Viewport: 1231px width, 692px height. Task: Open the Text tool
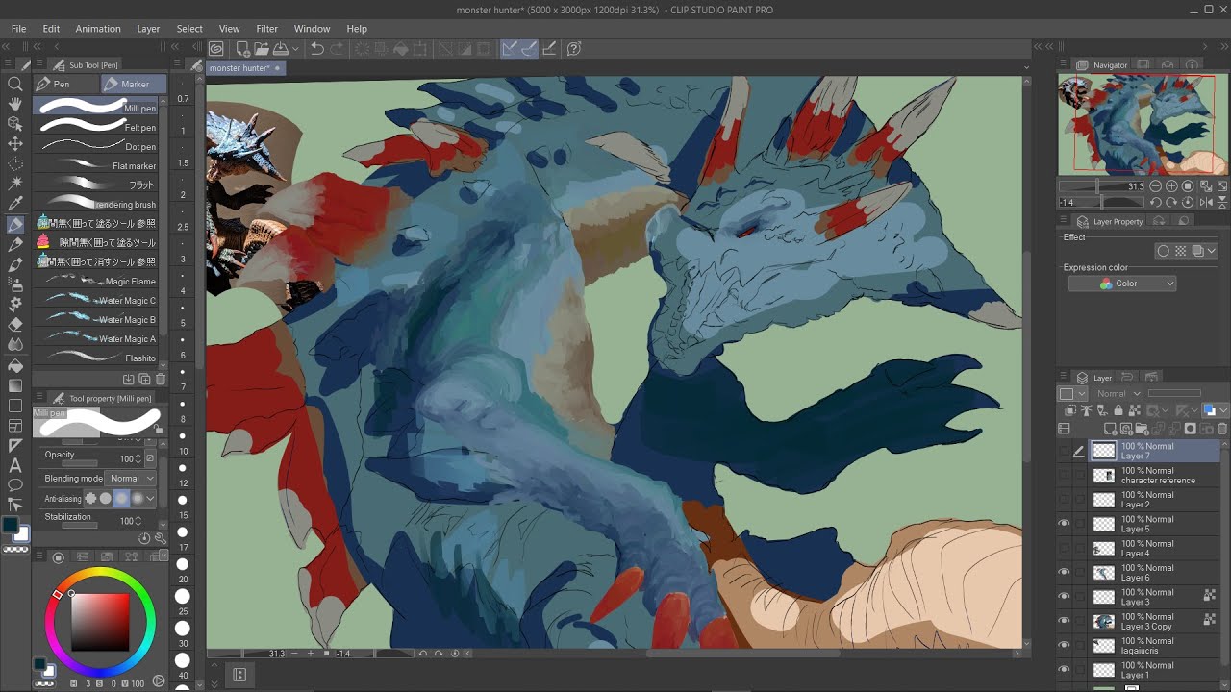[x=15, y=465]
